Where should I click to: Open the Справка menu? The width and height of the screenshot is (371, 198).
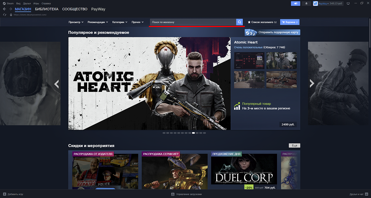[x=46, y=4]
